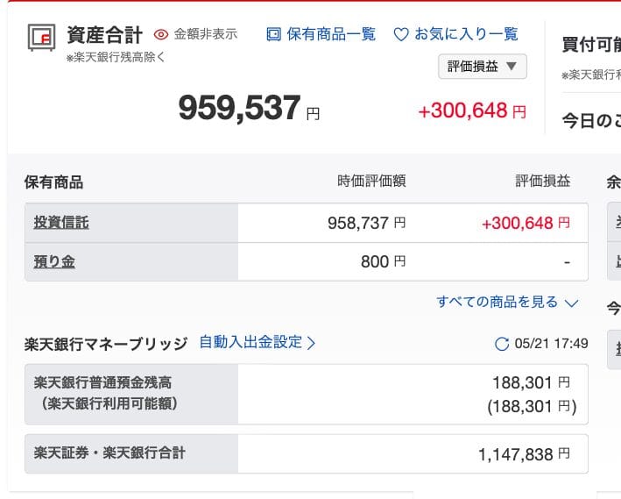Image resolution: width=621 pixels, height=499 pixels.
Task: Toggle the 金額非表示 eye icon
Action: coord(160,34)
